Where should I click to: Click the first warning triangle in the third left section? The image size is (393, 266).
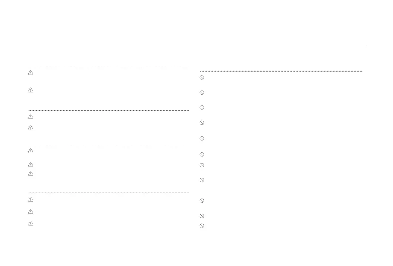(x=31, y=151)
